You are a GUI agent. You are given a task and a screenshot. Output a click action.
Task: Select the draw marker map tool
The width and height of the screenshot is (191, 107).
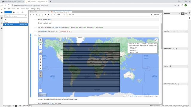pos(41,68)
